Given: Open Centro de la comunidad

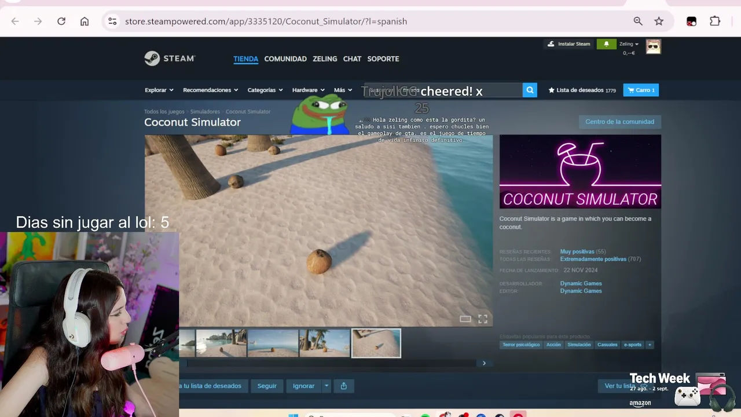Looking at the screenshot, I should point(619,122).
